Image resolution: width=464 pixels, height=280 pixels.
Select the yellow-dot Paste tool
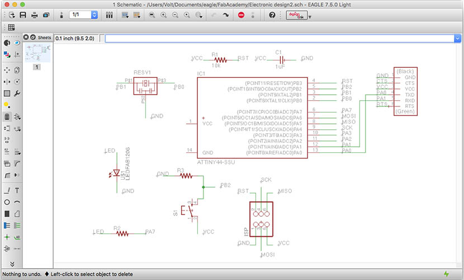[7, 105]
